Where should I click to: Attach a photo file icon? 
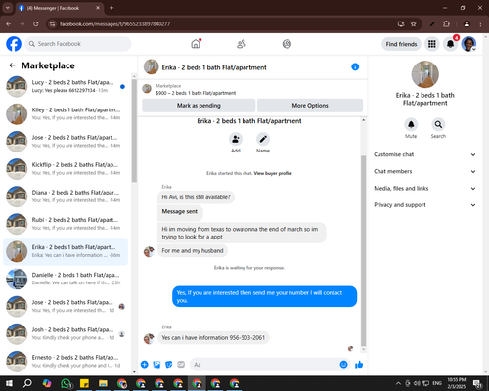pyautogui.click(x=156, y=365)
